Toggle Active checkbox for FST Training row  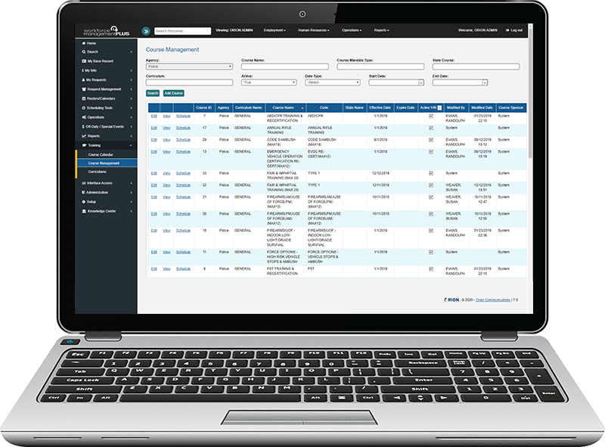point(430,269)
